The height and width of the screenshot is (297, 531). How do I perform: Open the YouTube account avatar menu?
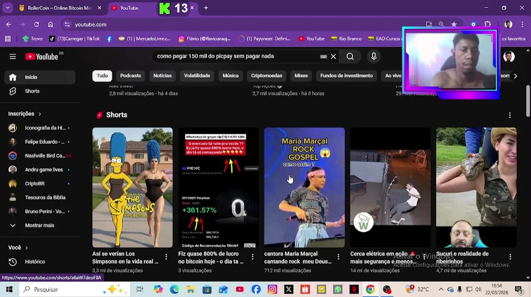pos(509,57)
